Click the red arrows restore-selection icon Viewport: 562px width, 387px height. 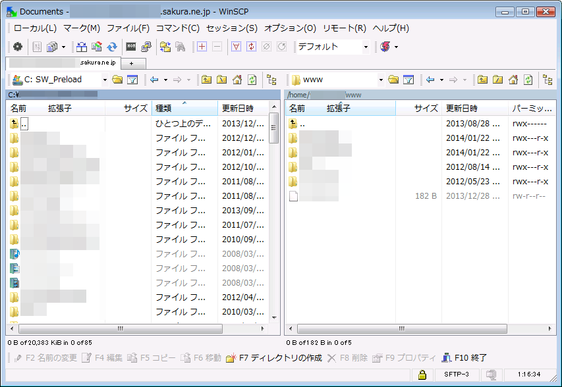click(251, 47)
